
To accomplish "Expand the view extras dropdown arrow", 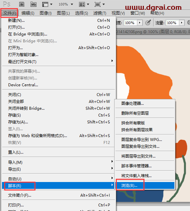I will pos(51,5).
